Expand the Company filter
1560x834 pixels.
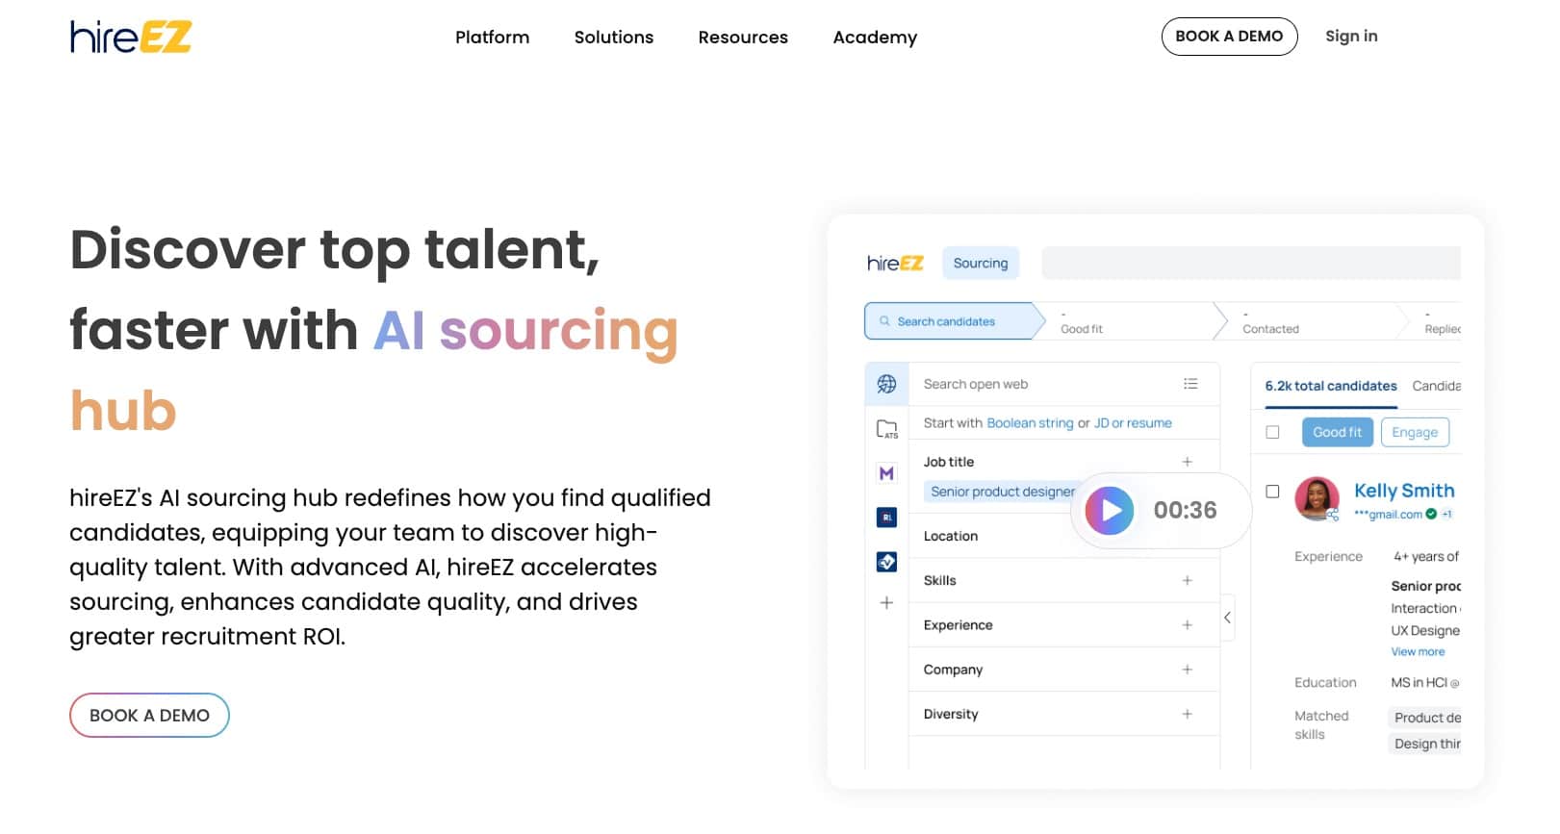1187,669
